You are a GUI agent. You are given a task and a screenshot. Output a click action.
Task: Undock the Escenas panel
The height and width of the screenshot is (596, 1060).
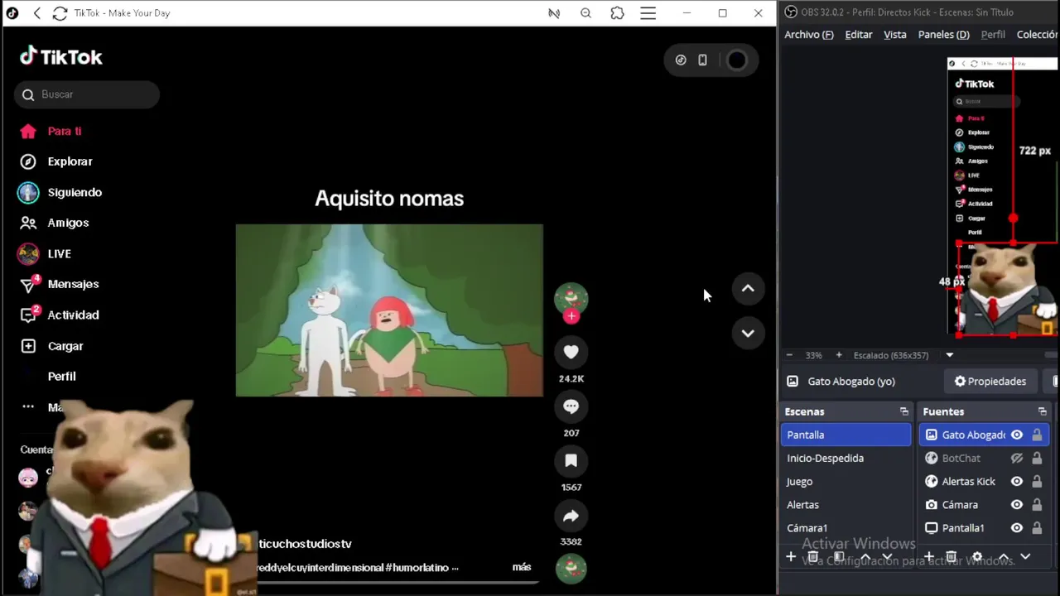pyautogui.click(x=903, y=411)
